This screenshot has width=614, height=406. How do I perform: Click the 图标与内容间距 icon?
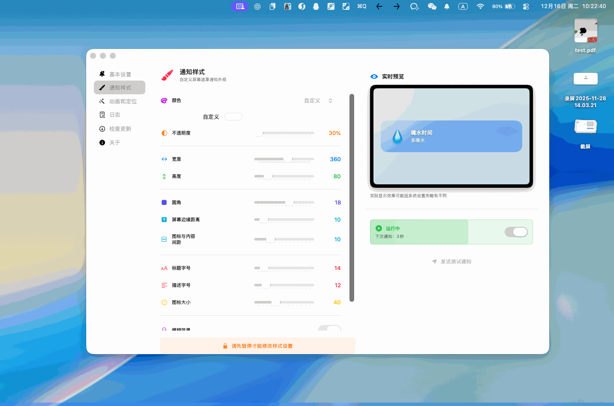click(x=164, y=239)
